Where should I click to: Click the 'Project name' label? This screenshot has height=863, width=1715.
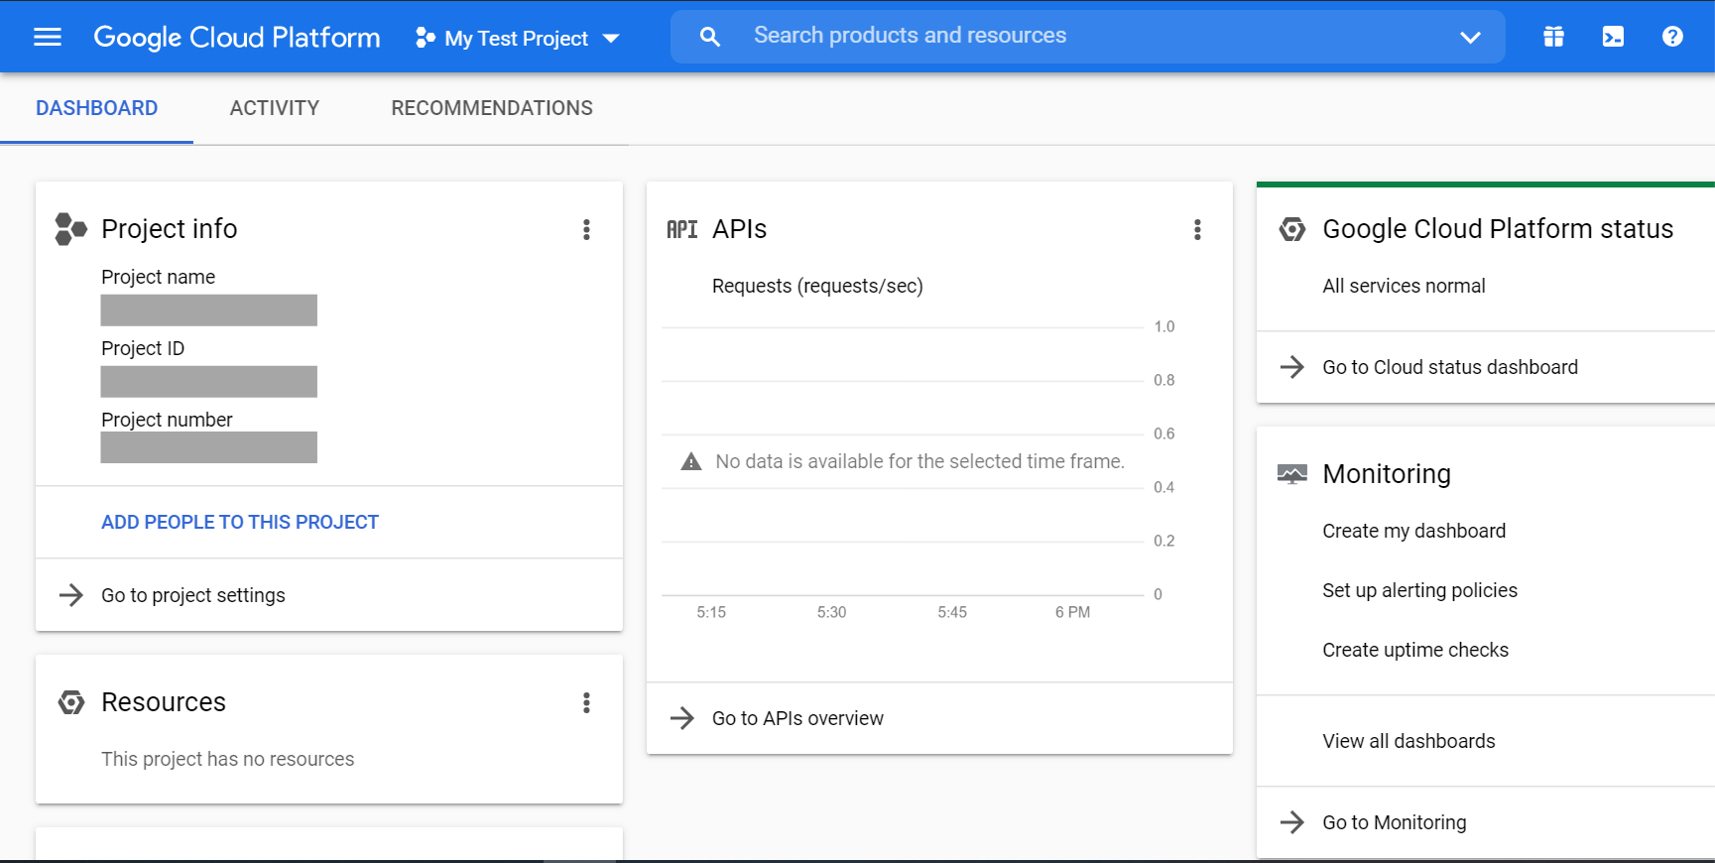point(159,277)
